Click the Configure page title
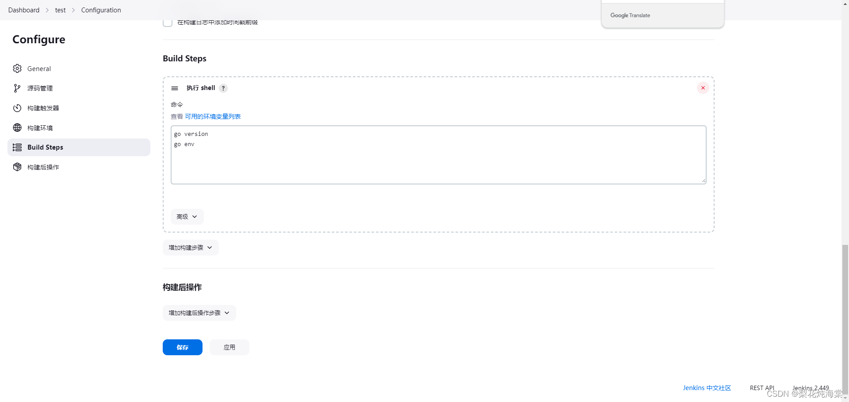849x402 pixels. coord(39,40)
